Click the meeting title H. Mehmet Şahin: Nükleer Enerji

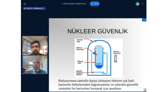(74, 4)
